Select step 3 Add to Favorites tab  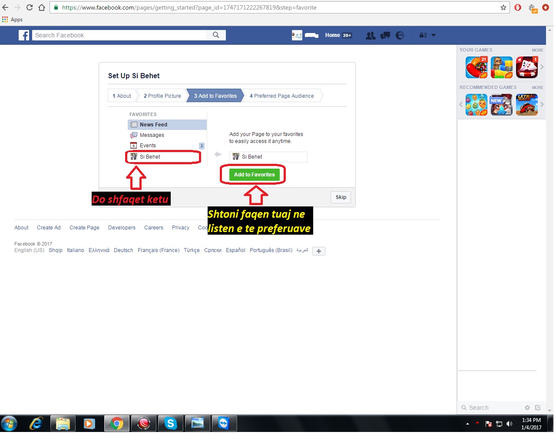215,96
